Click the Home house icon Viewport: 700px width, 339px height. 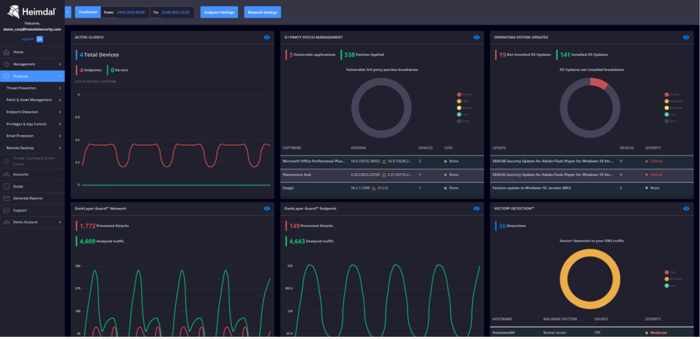click(6, 52)
